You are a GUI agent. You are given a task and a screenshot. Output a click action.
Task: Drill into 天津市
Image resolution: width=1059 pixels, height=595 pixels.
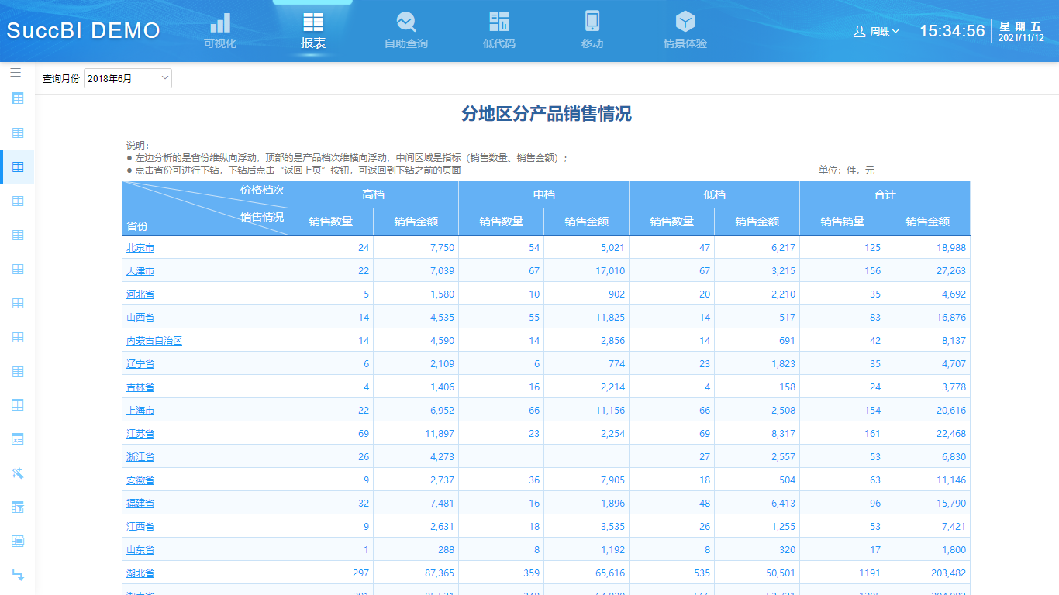pos(140,271)
